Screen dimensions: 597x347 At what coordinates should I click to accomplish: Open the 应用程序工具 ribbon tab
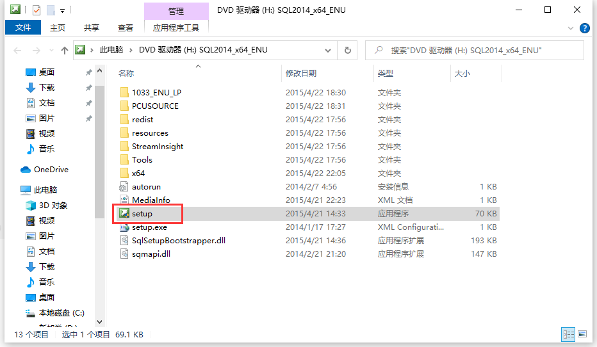pyautogui.click(x=176, y=28)
